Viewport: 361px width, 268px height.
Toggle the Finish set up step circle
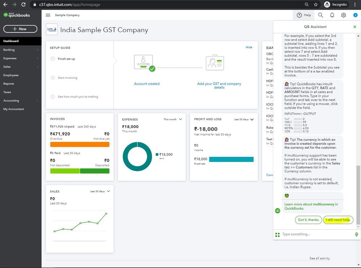point(52,58)
